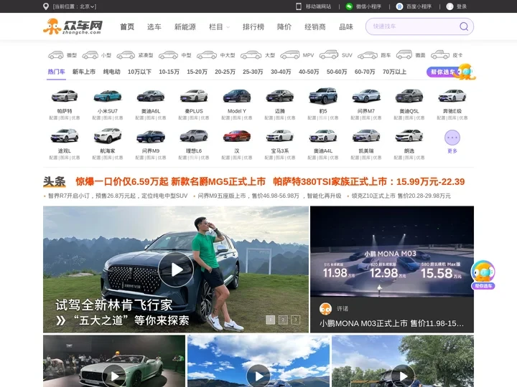Open the floating 帮你选车 mascot widget
This screenshot has height=387, width=517.
point(483,274)
